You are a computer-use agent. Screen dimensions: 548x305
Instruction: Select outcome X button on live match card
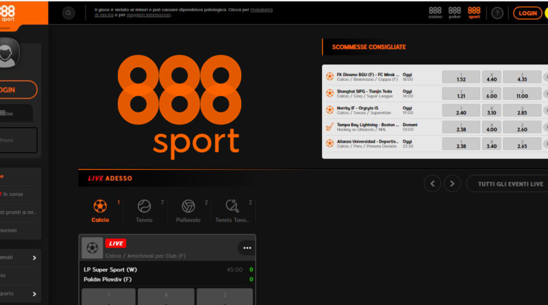point(166,297)
